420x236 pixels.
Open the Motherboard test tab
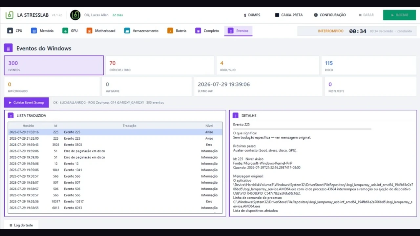coord(101,31)
